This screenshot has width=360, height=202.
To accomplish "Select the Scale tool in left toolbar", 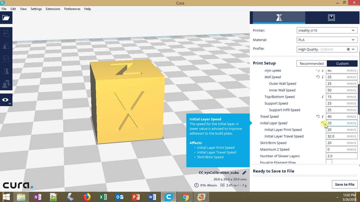I will point(6,46).
